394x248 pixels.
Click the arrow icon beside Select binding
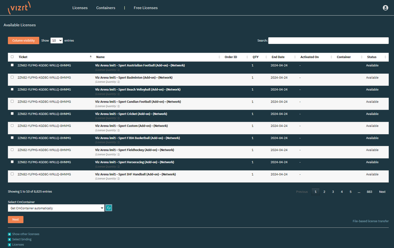point(10,240)
